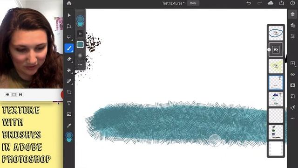This screenshot has width=298, height=168.
Task: Select the highlighted blue-bordered layer thumbnail
Action: click(276, 83)
